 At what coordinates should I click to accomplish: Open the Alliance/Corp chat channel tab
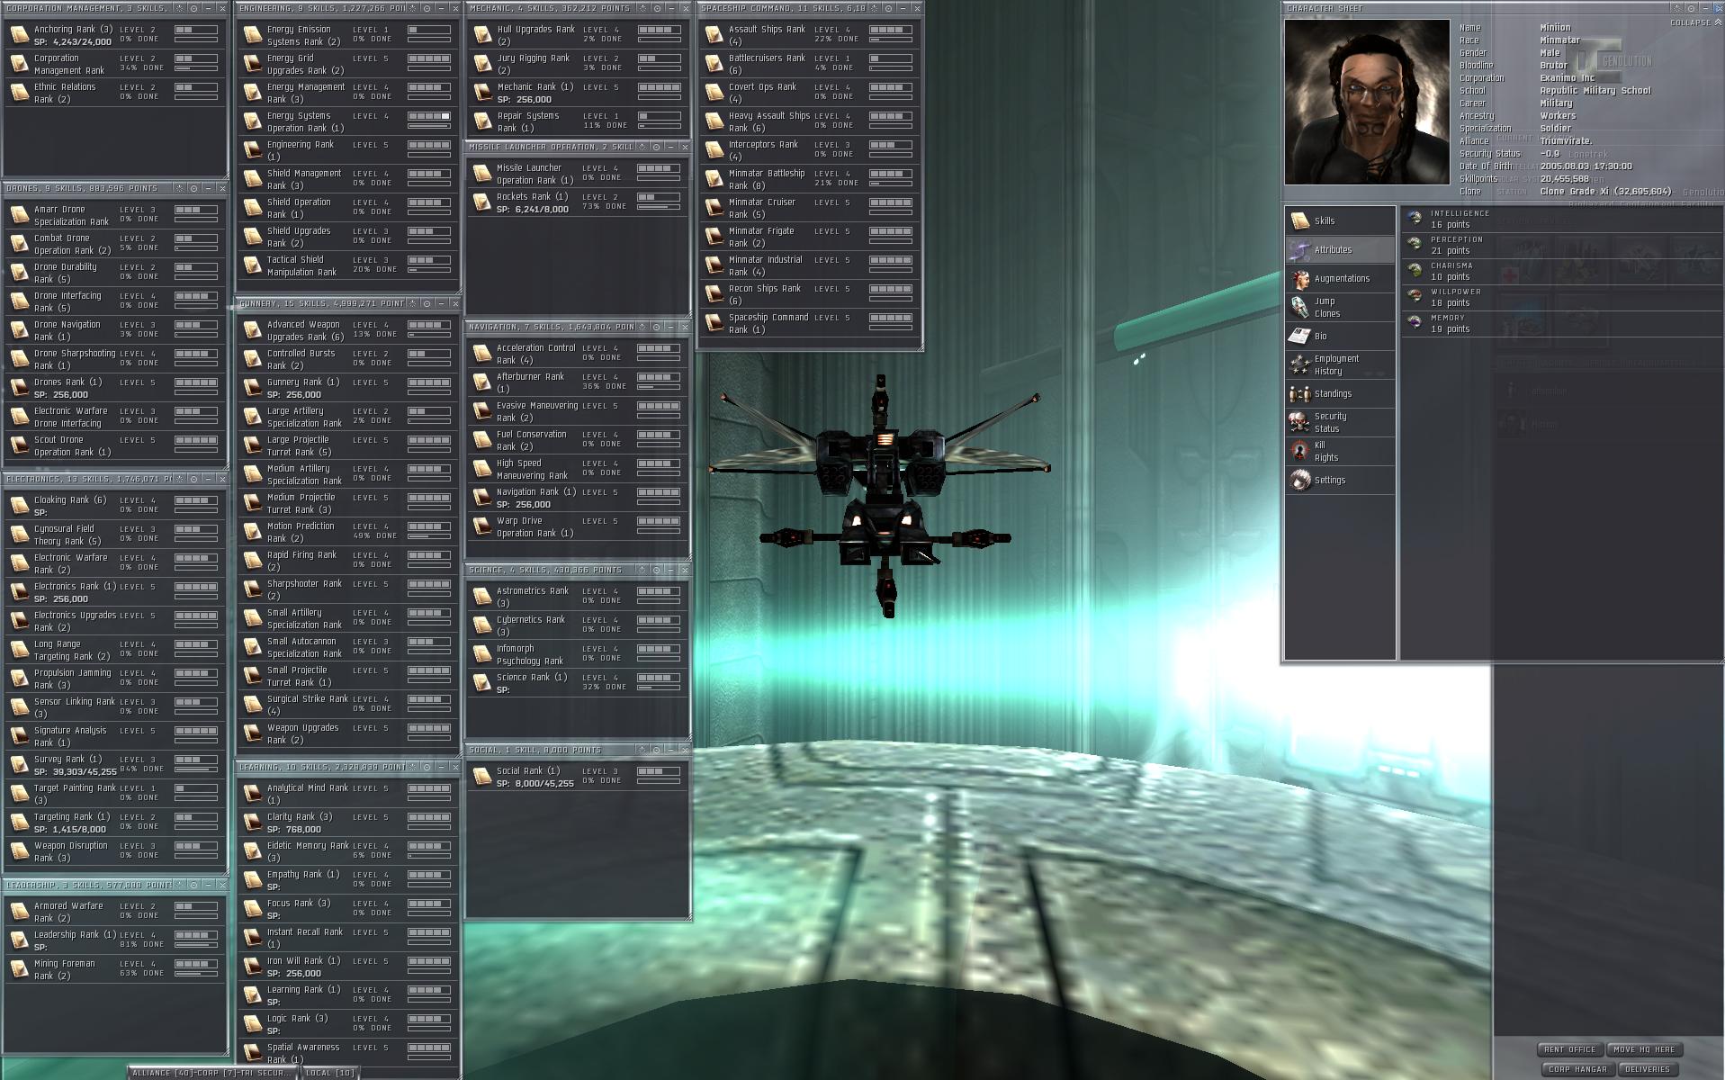click(211, 1073)
